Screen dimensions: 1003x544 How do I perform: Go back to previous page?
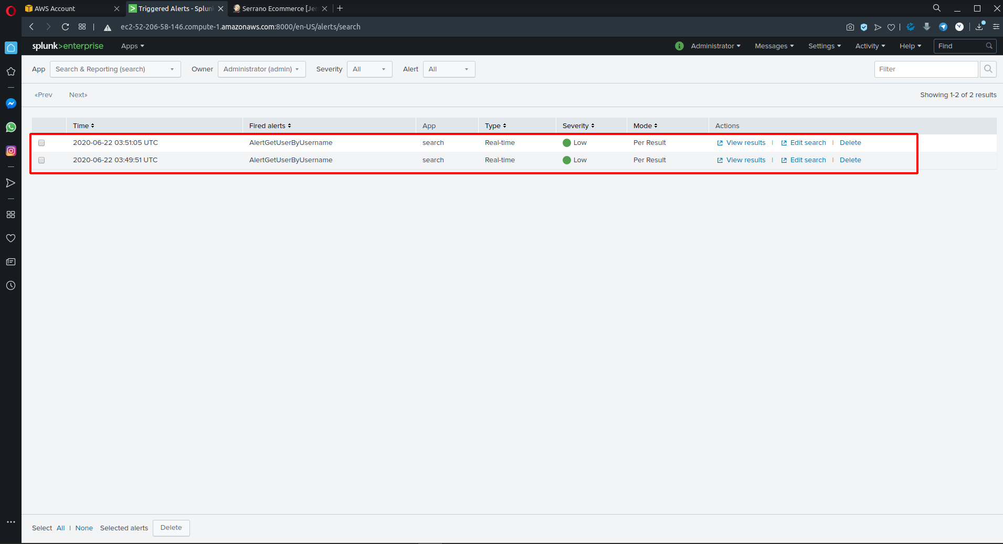(31, 27)
